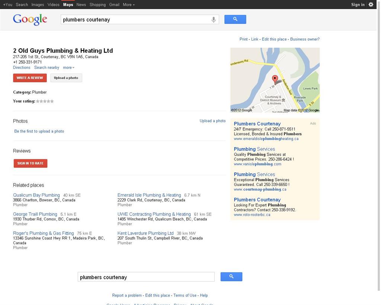Click the Business owner? link
This screenshot has height=305, width=381.
click(305, 39)
